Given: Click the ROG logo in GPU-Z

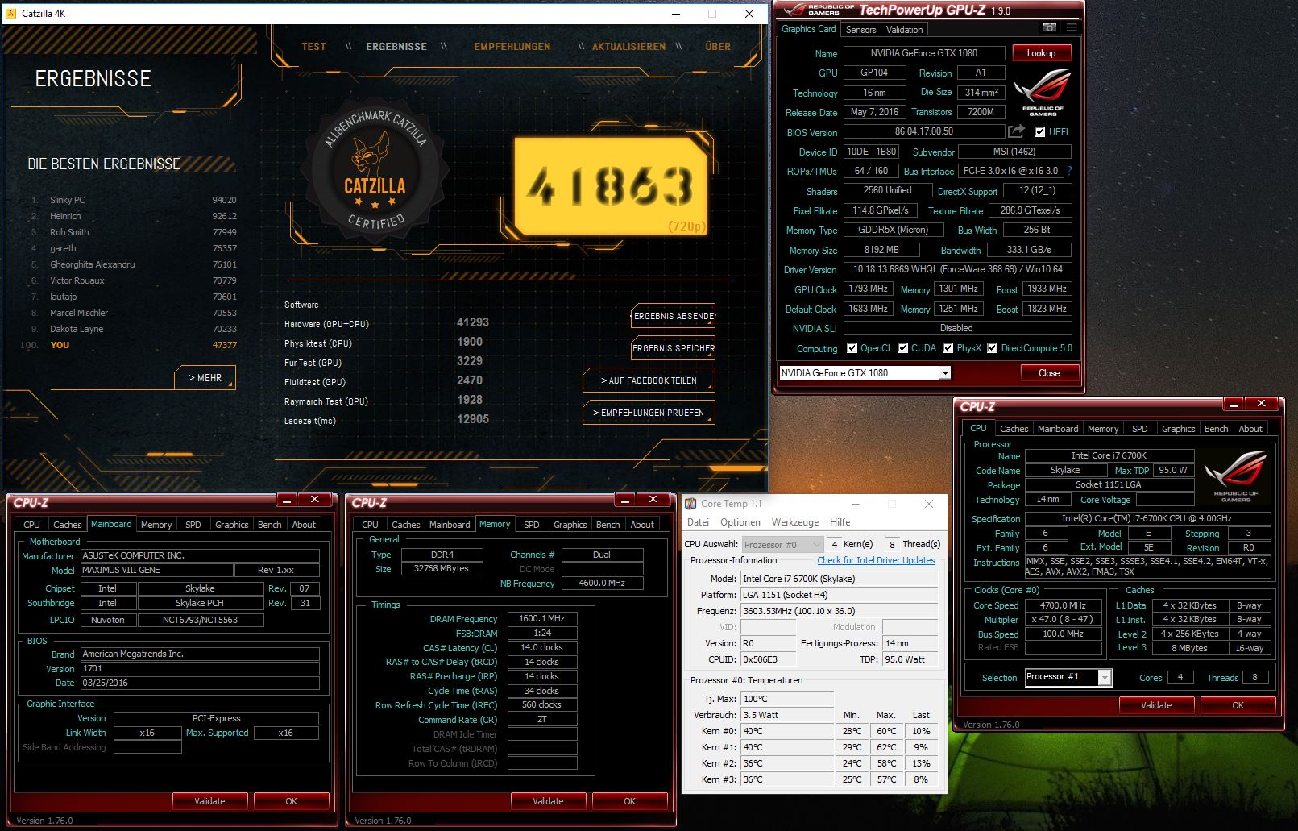Looking at the screenshot, I should [x=1043, y=93].
